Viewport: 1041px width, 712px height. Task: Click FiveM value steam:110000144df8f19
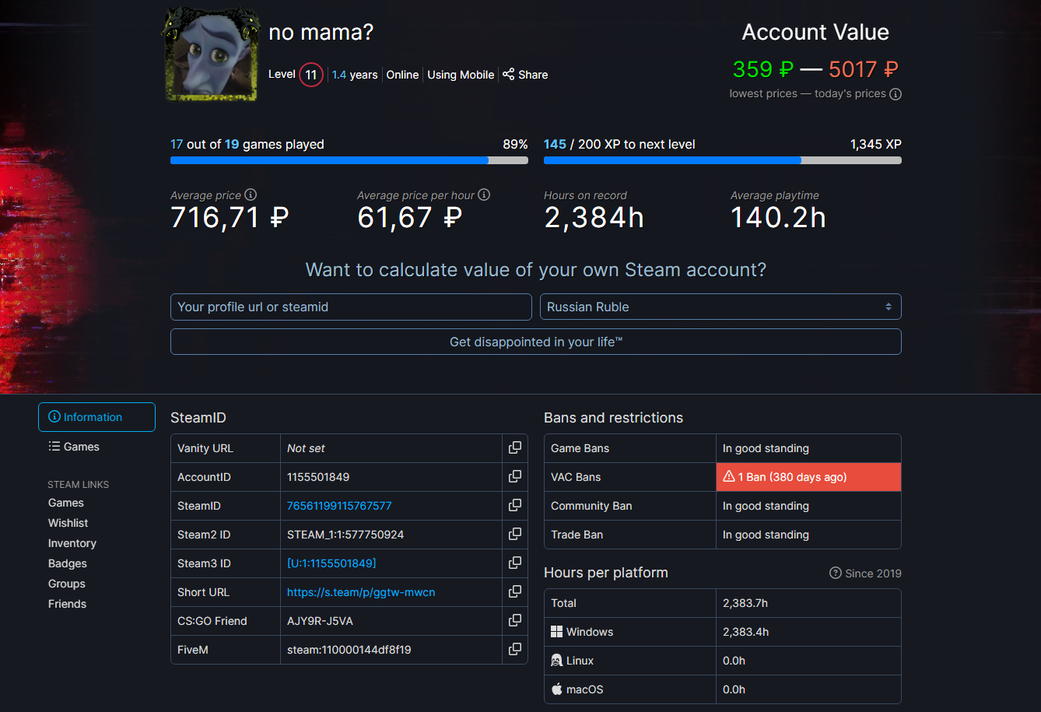pyautogui.click(x=349, y=650)
